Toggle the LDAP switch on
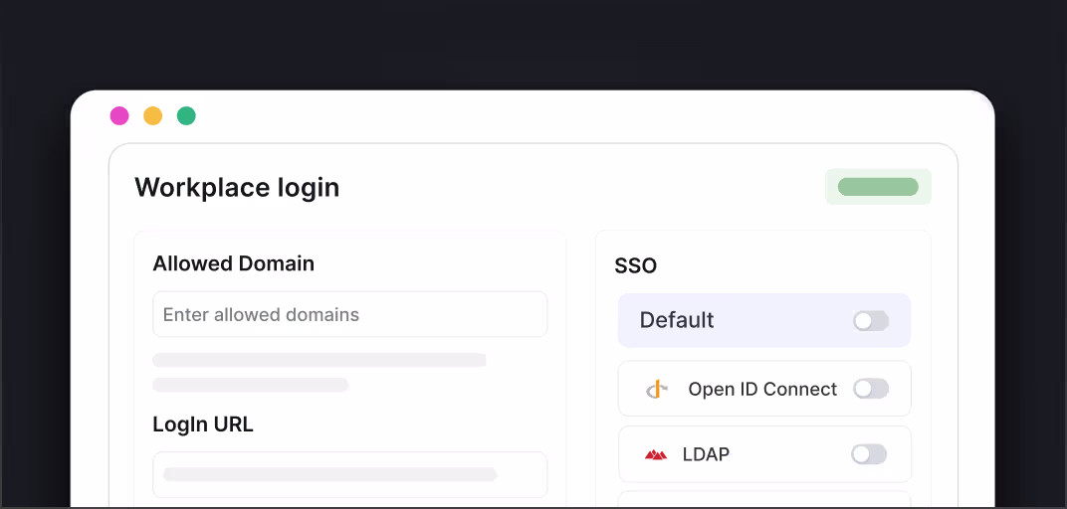Viewport: 1067px width, 509px height. [x=868, y=454]
